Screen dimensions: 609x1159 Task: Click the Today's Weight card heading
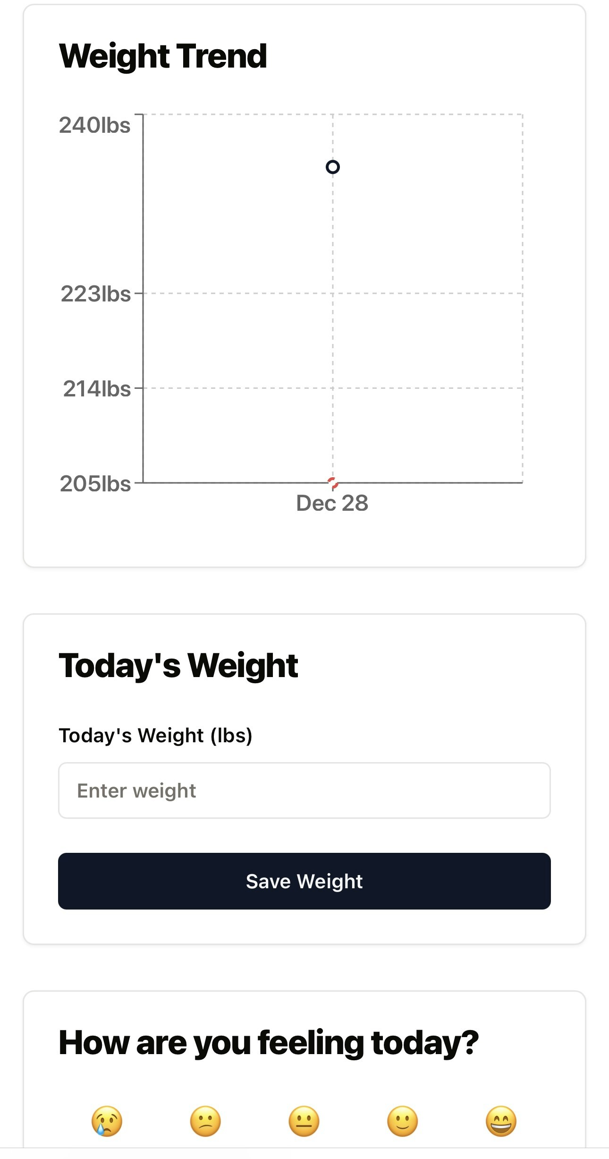tap(178, 666)
